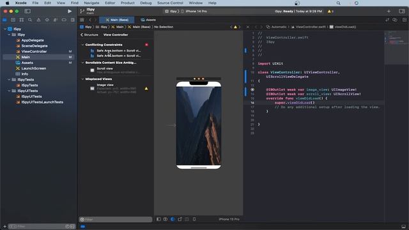Go back to Structure outline
Image resolution: width=409 pixels, height=230 pixels.
point(89,34)
